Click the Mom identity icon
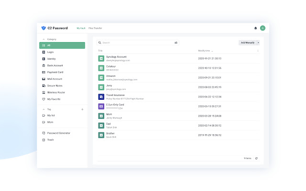Image resolution: width=306 pixels, height=191 pixels. (101, 116)
